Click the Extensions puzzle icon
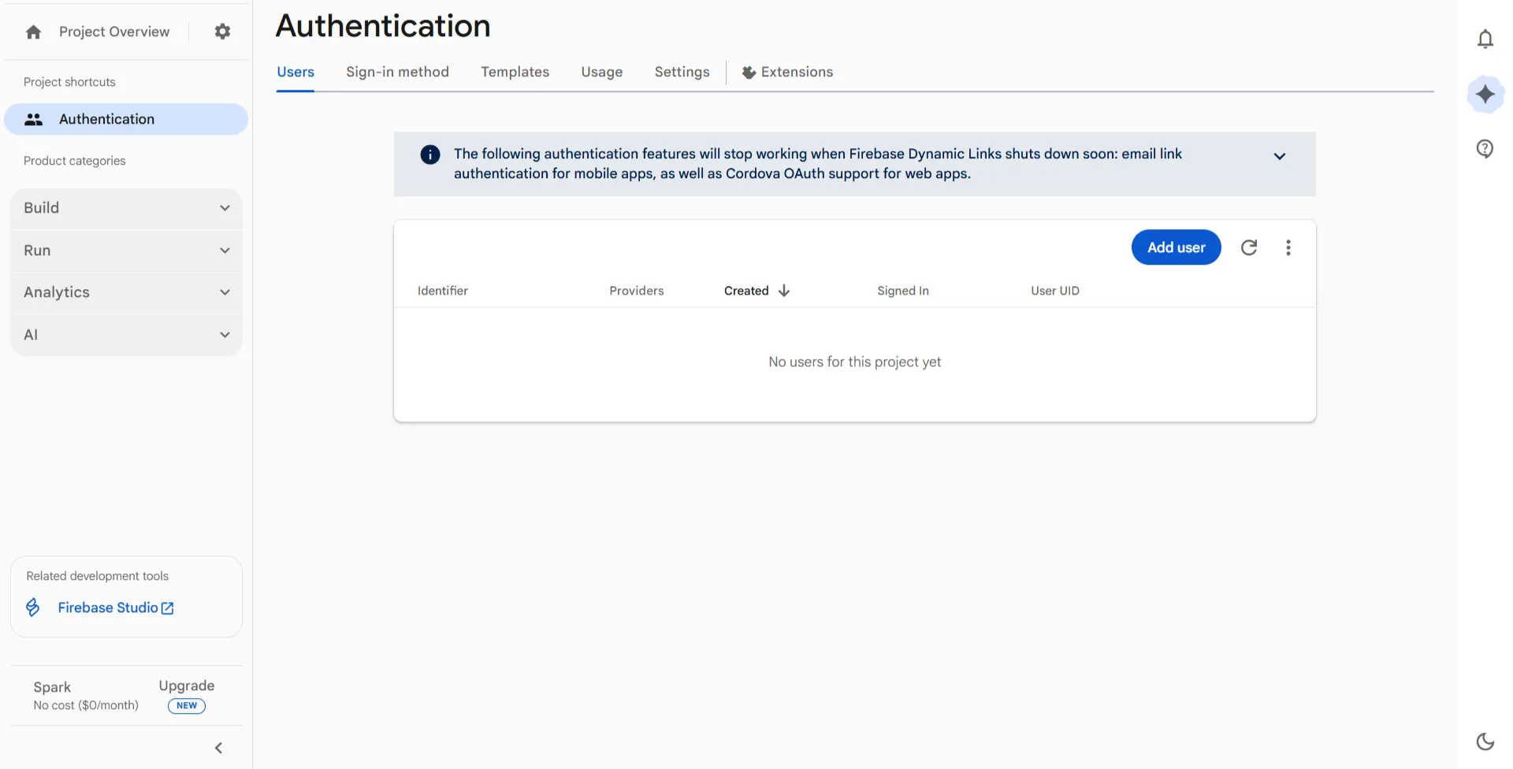1513x769 pixels. pos(749,72)
